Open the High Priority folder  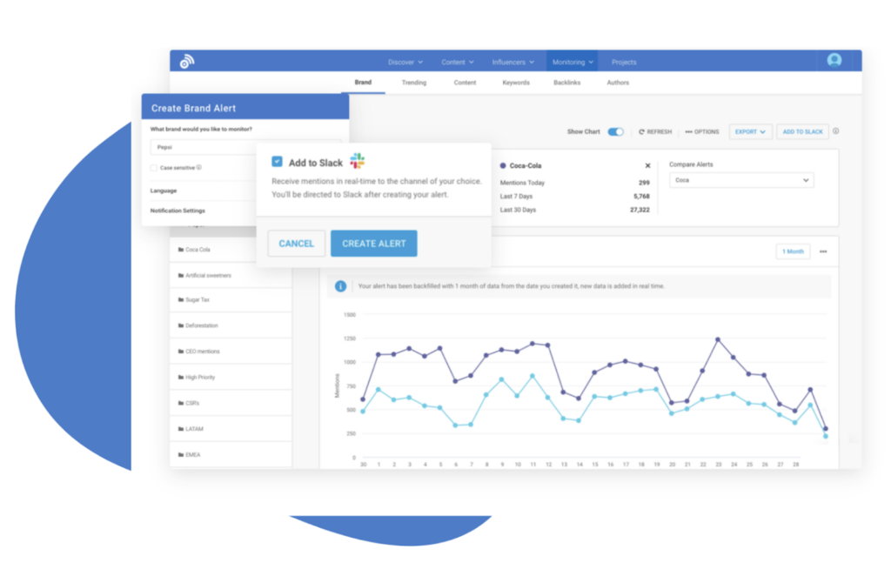click(231, 377)
